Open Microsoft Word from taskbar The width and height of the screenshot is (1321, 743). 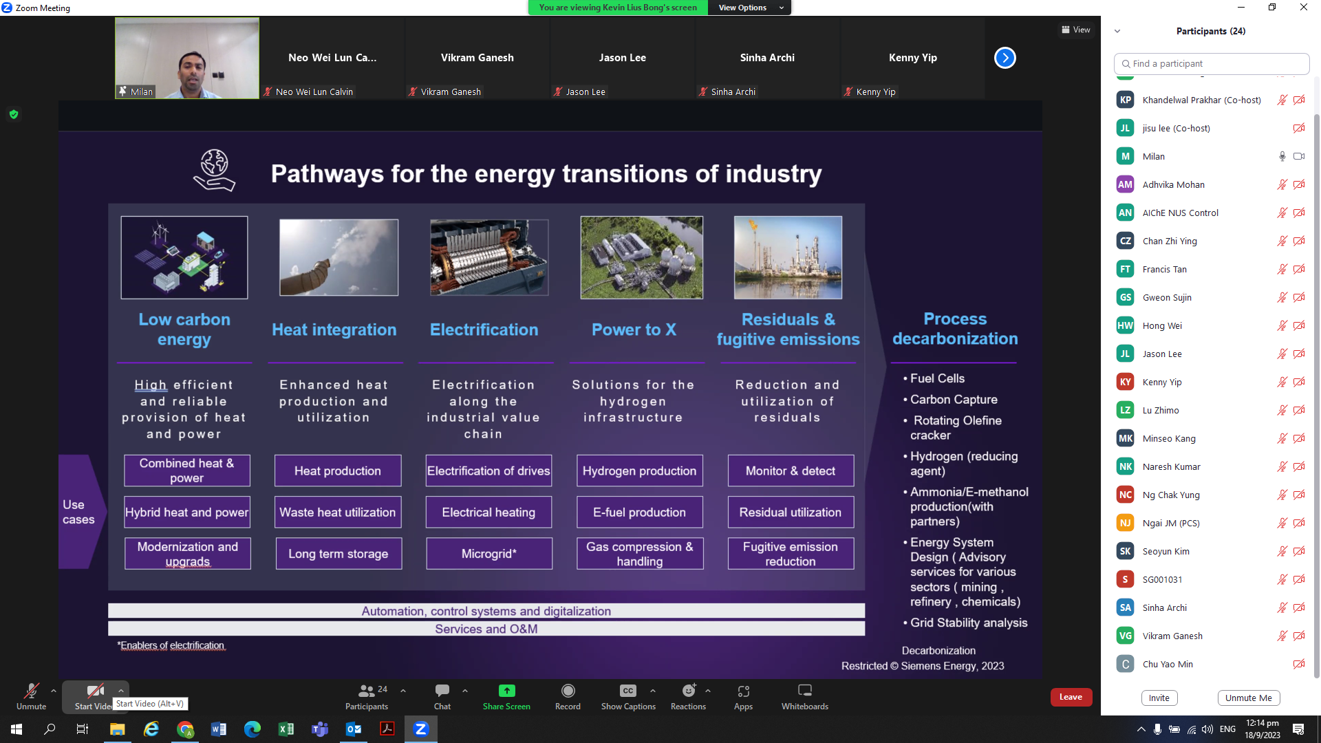click(219, 729)
